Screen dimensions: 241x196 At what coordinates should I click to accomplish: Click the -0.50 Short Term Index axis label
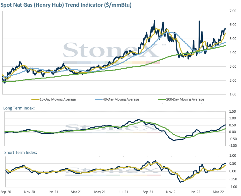pos(232,179)
